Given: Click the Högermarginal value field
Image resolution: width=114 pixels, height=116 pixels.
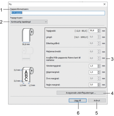Looking at the screenshot, I should click(93, 72).
